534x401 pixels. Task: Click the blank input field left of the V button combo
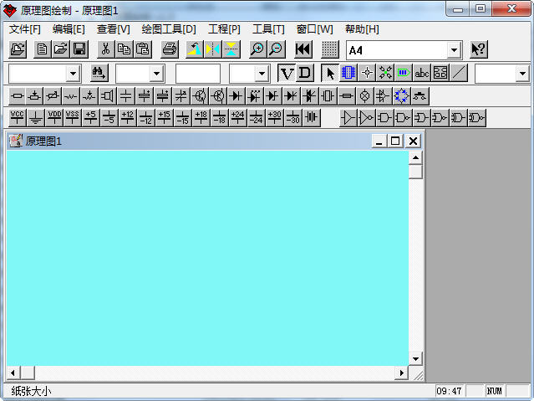198,74
